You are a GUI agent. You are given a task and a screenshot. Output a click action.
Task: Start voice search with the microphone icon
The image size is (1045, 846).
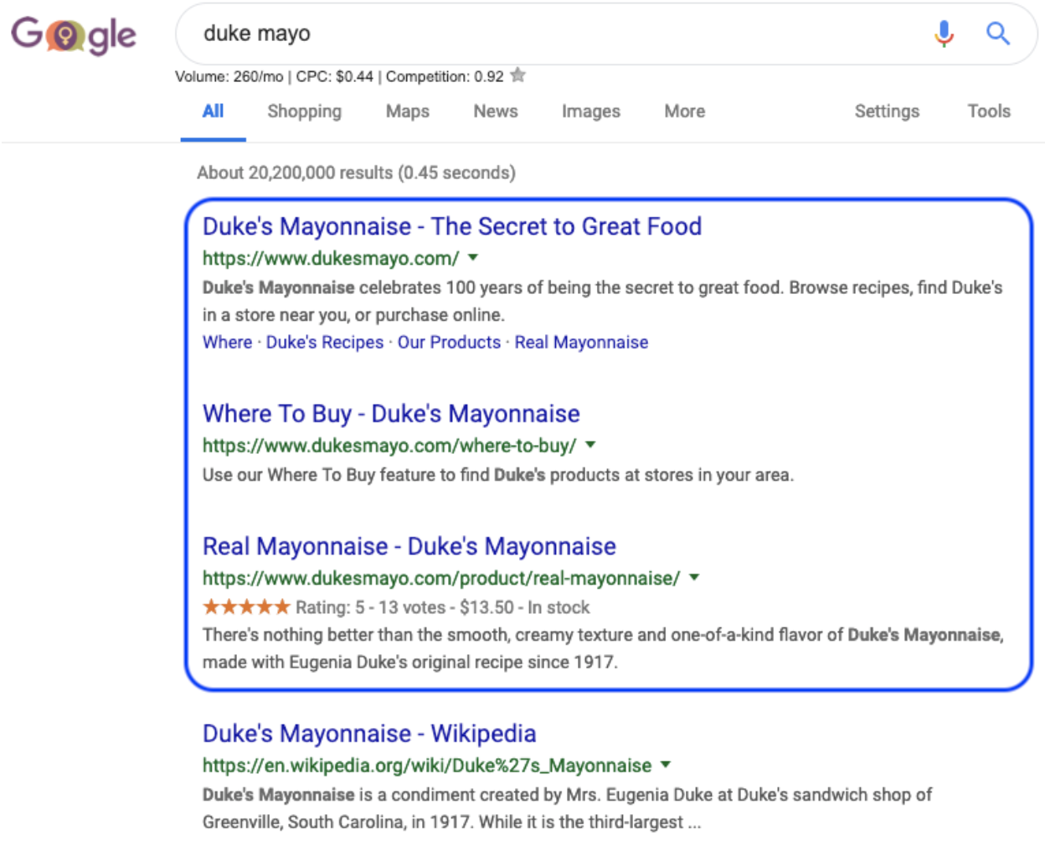pos(944,34)
